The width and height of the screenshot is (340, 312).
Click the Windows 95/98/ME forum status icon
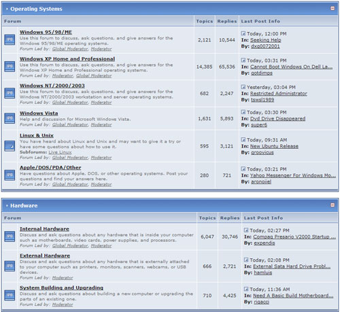(x=10, y=39)
